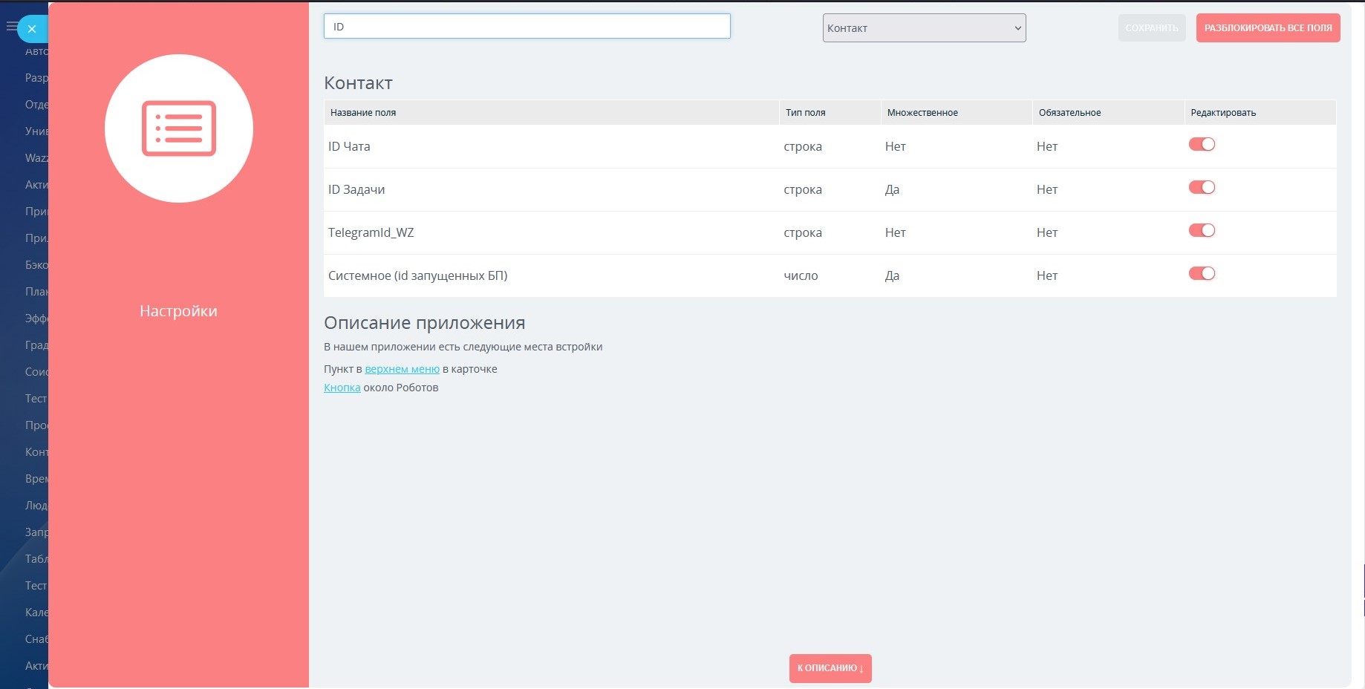Select the ID Задачи table row

[x=550, y=190]
